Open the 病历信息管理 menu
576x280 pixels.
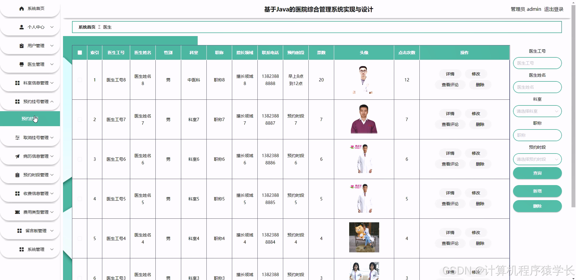point(30,156)
